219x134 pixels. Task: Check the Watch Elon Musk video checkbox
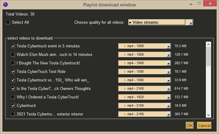pos(13,55)
